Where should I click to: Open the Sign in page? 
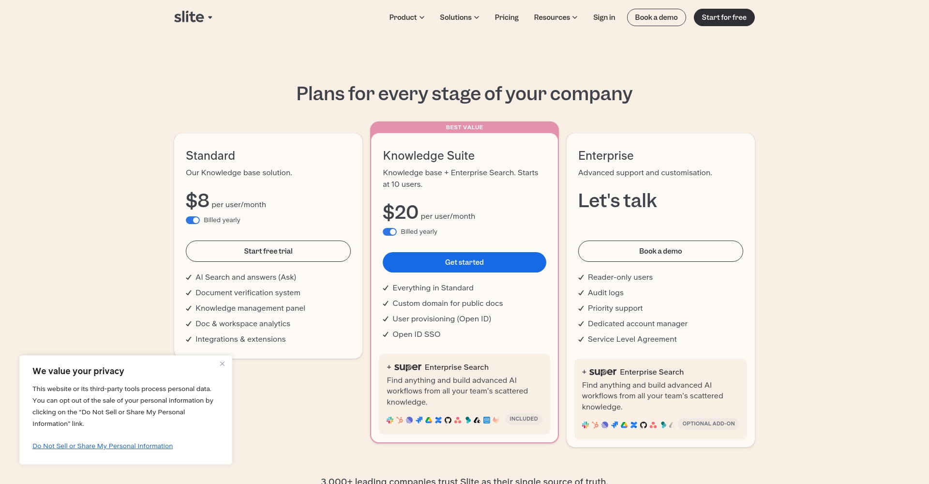pyautogui.click(x=604, y=17)
